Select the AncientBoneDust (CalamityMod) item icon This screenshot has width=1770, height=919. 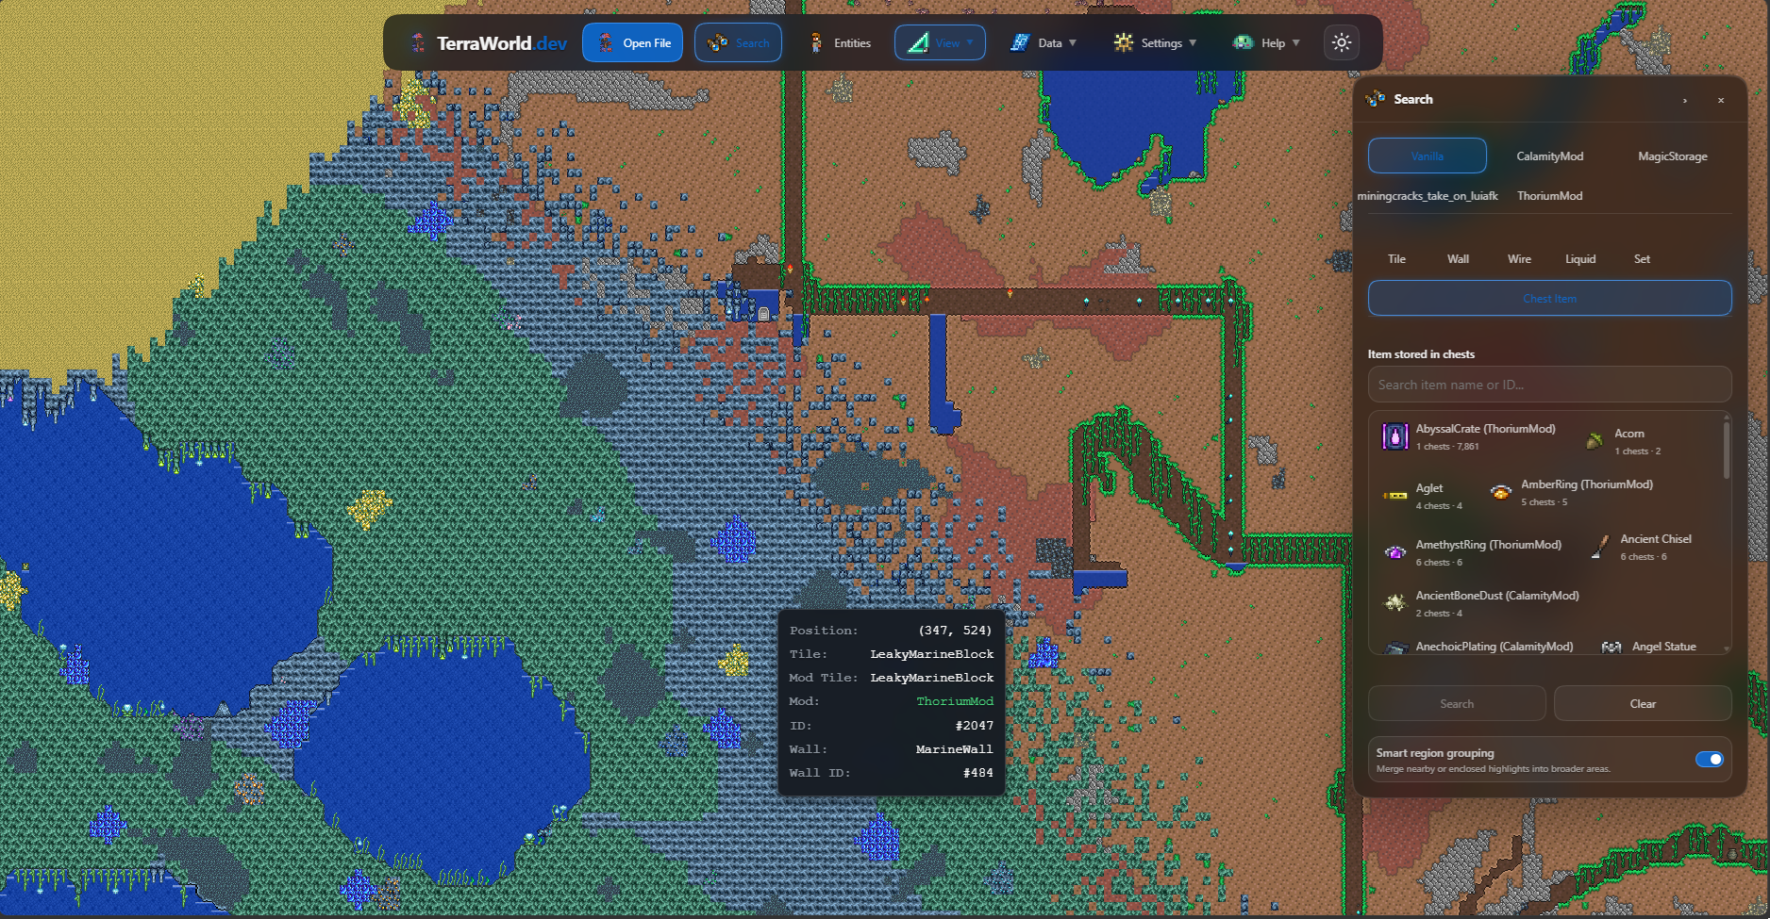pos(1395,602)
